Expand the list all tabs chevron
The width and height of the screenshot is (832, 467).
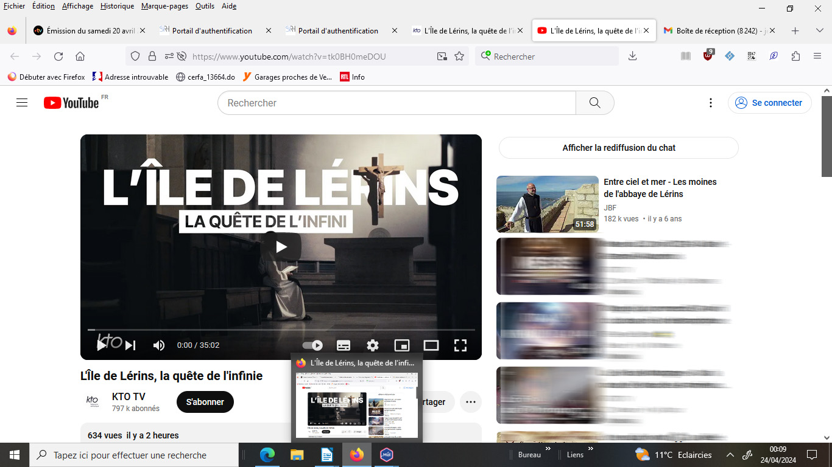(x=819, y=30)
